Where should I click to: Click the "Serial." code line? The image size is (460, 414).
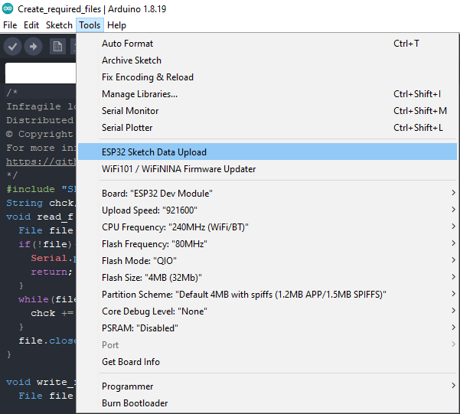[54, 258]
